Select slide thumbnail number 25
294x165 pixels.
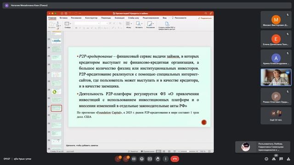tap(57, 57)
